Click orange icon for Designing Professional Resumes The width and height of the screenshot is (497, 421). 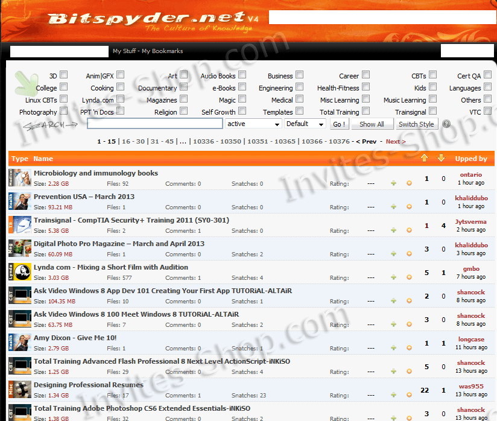click(409, 394)
